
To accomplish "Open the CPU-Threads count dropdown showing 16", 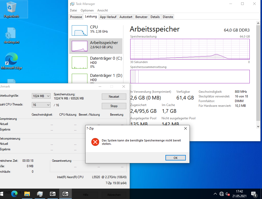I will point(41,105).
